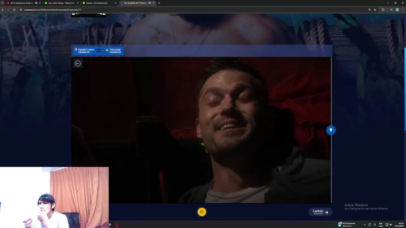Open the yellow episode list button

(202, 212)
